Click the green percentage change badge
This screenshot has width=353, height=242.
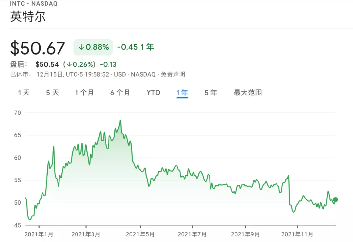tap(93, 47)
